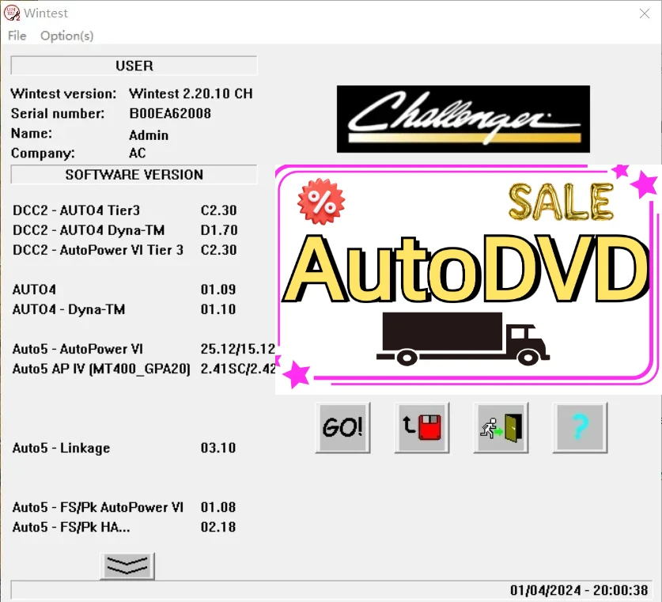
Task: Open the File menu
Action: click(17, 36)
